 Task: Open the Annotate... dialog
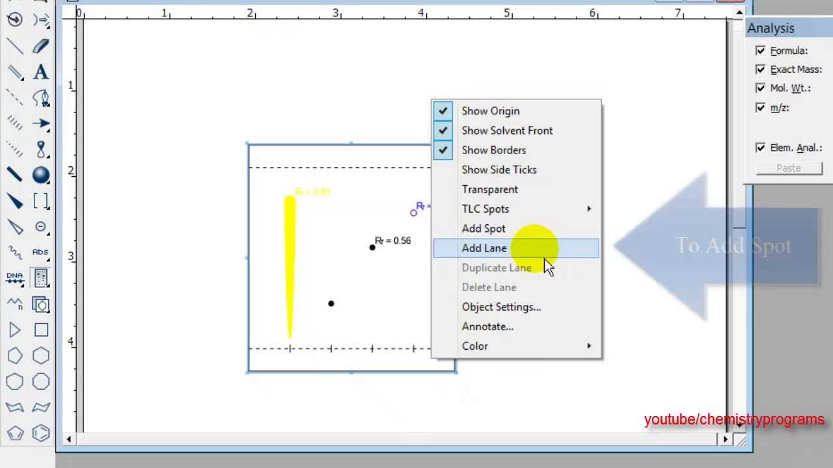(516, 326)
